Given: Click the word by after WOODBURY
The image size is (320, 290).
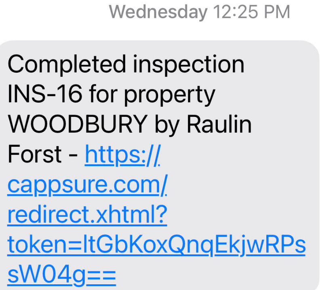Looking at the screenshot, I should point(167,125).
